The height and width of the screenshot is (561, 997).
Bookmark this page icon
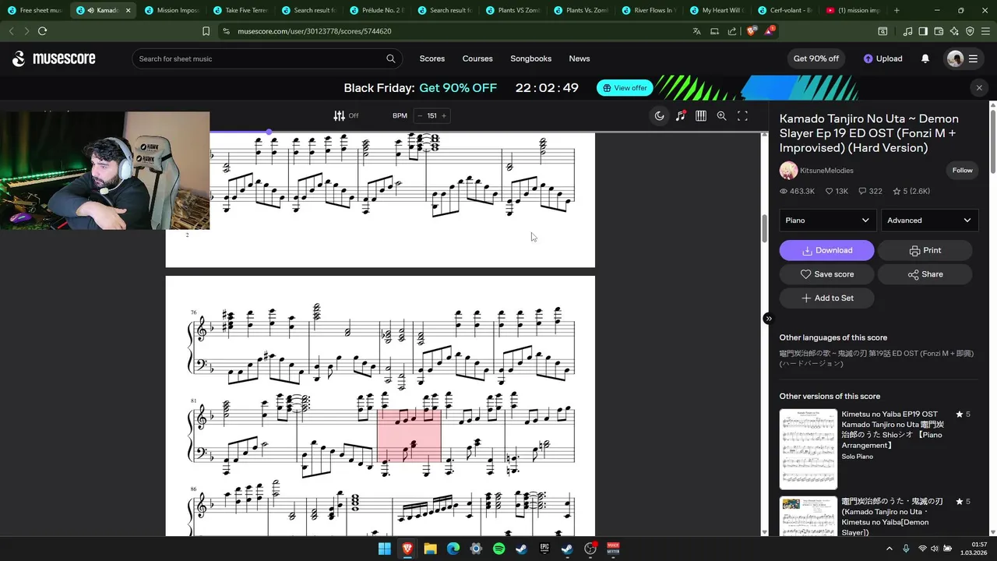(206, 31)
